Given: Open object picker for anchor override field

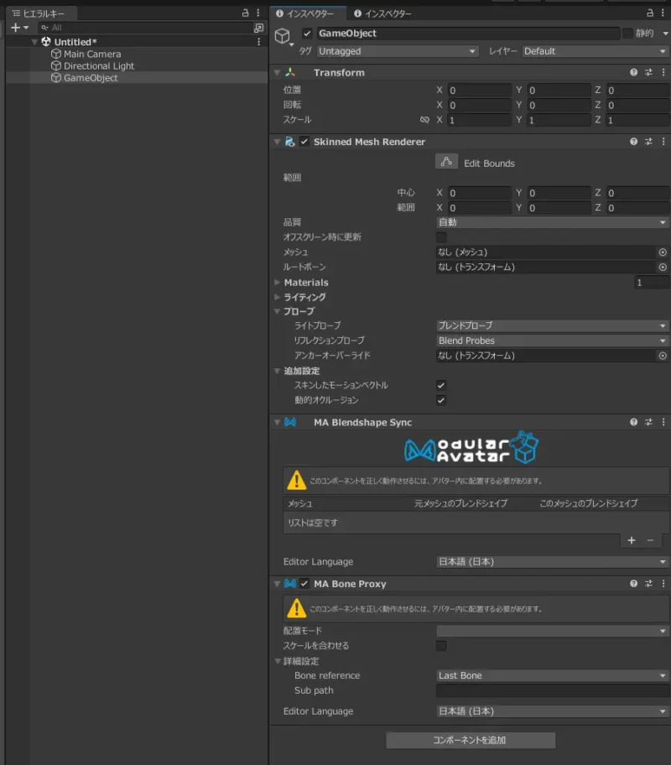Looking at the screenshot, I should tap(663, 356).
